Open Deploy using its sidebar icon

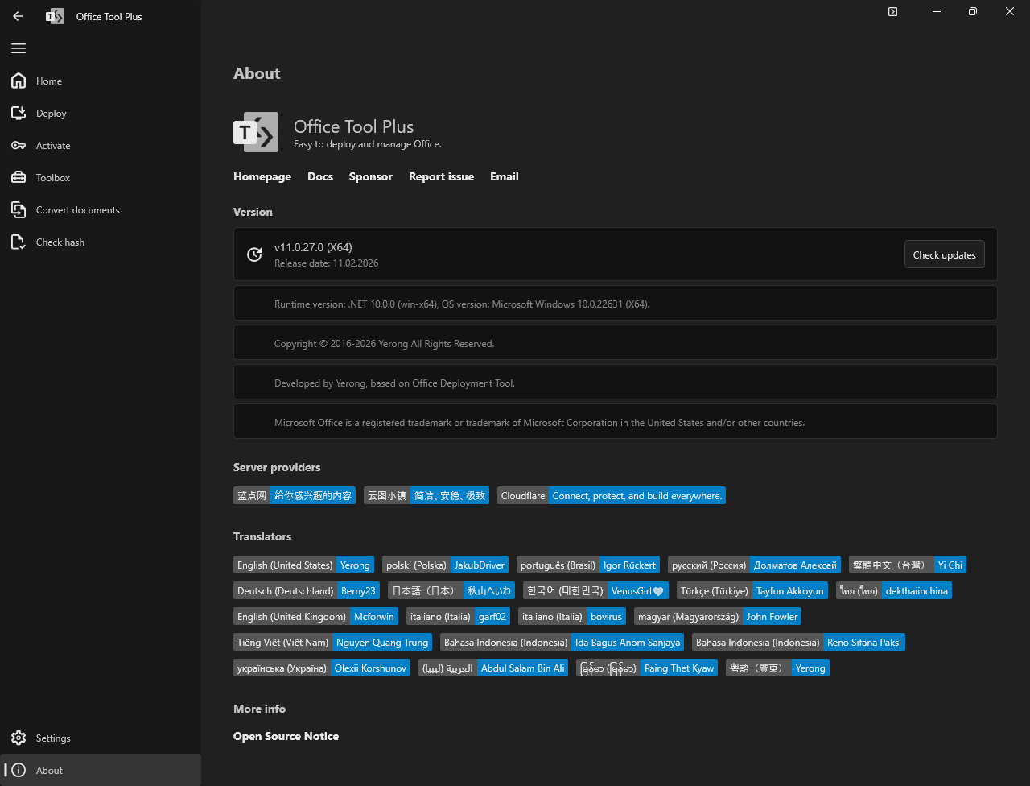pos(19,113)
